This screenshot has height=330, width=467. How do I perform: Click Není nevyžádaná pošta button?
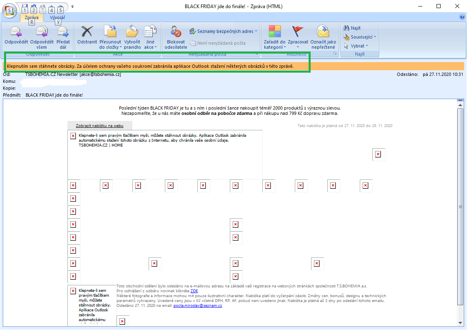click(218, 43)
